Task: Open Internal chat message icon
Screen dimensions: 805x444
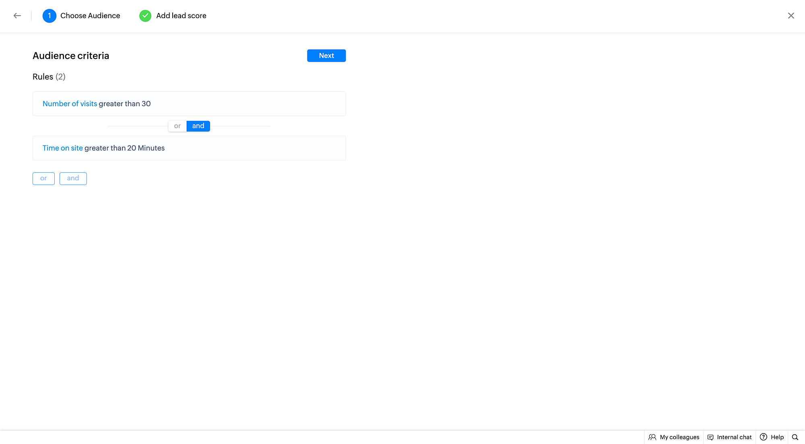Action: coord(710,437)
